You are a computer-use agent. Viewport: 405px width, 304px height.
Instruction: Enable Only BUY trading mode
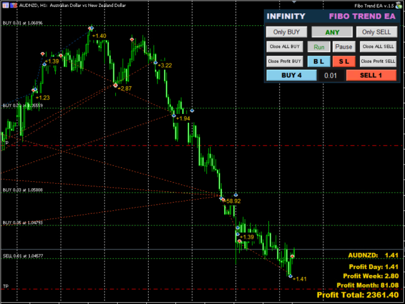[x=286, y=32]
